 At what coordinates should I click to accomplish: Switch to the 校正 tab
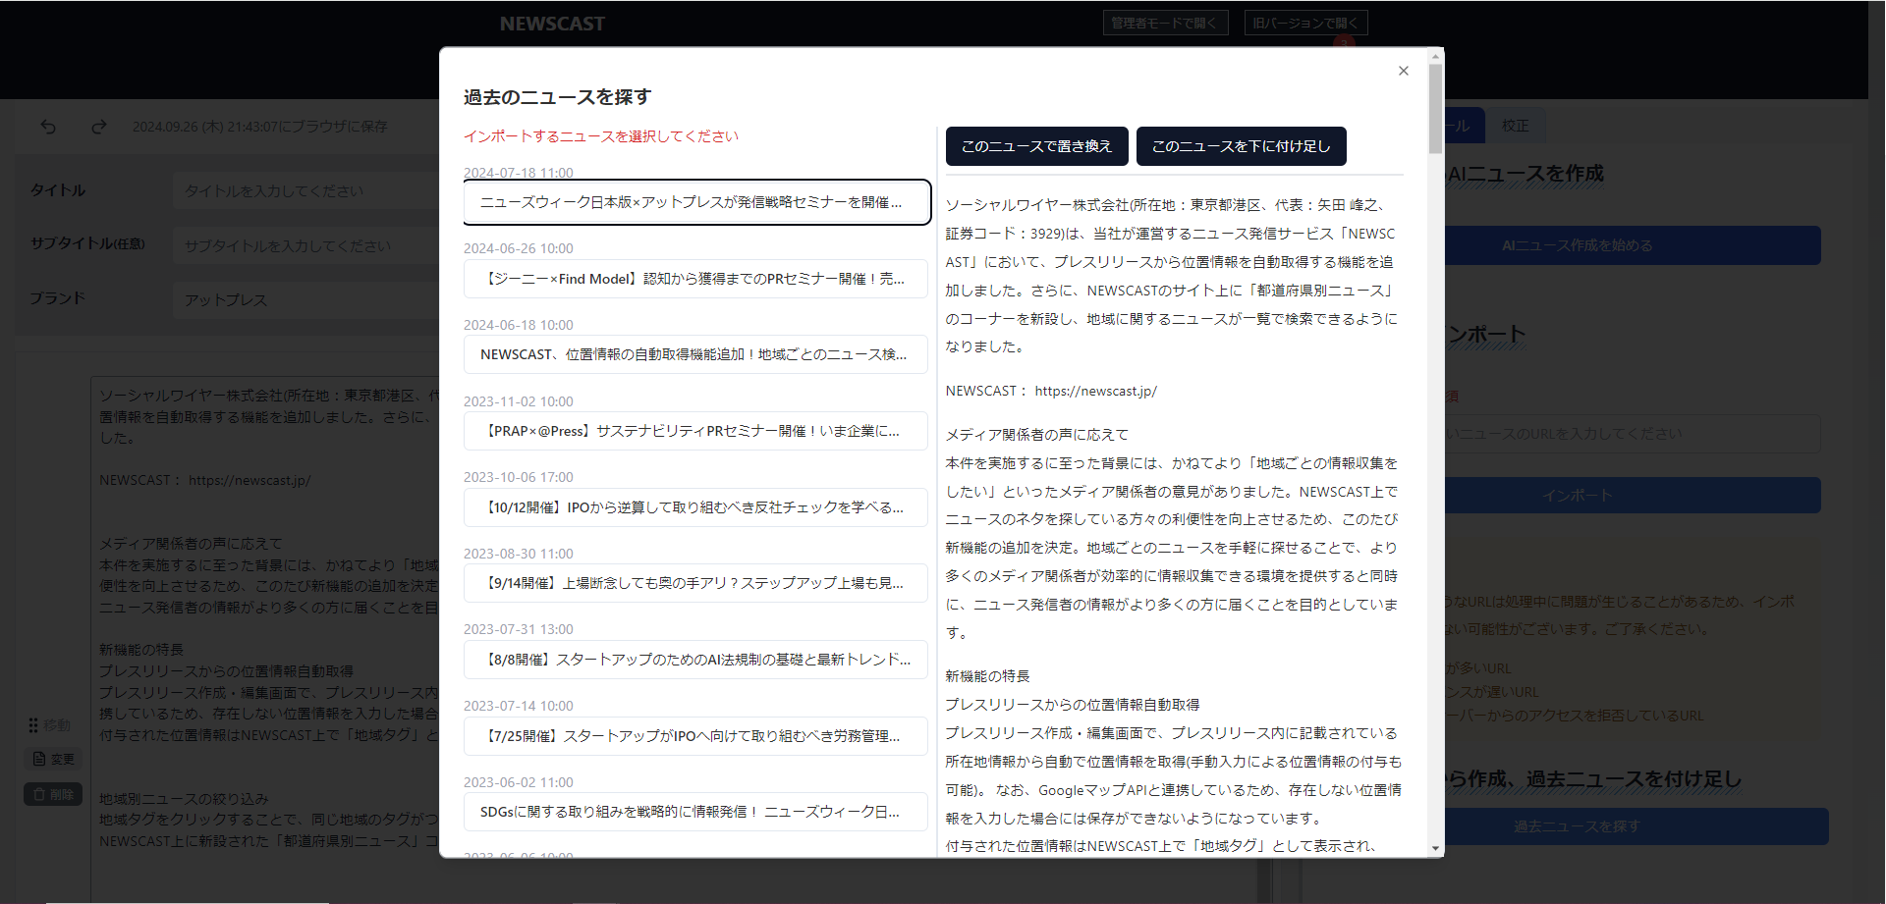1516,125
